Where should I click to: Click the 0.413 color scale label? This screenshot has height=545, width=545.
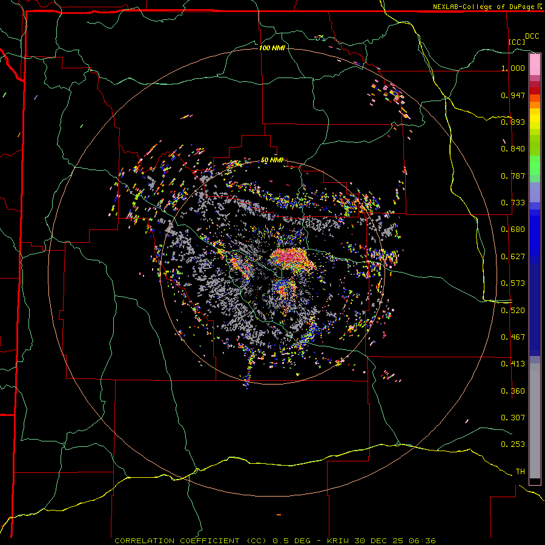point(513,364)
